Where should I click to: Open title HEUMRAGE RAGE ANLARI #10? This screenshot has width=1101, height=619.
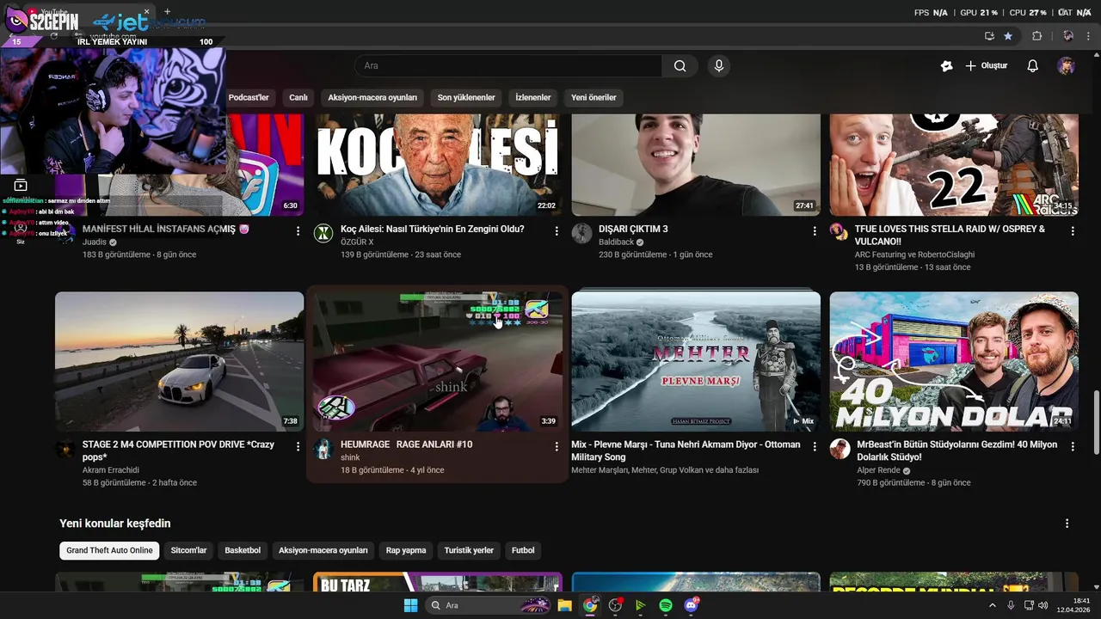point(407,444)
